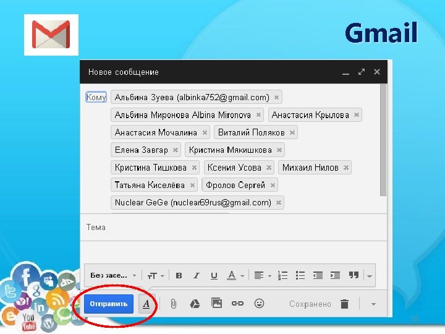Remove recipient Михаил Нилов
The width and height of the screenshot is (445, 334).
coord(346,168)
